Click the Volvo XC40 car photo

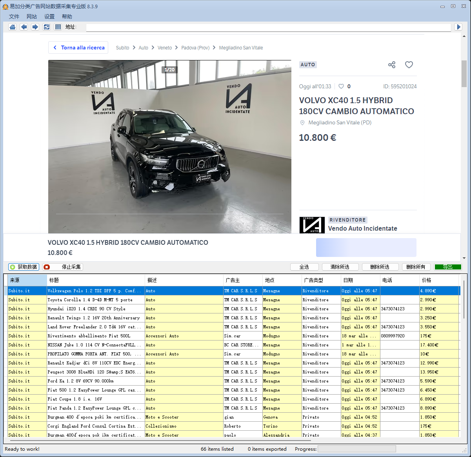click(170, 147)
